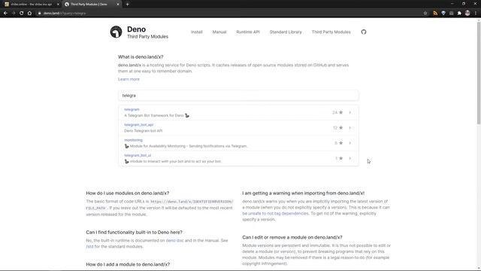Open the Install menu item

click(197, 32)
